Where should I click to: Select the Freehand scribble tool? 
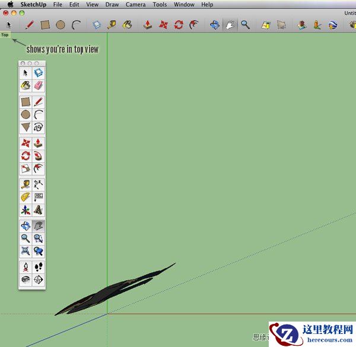click(x=39, y=127)
